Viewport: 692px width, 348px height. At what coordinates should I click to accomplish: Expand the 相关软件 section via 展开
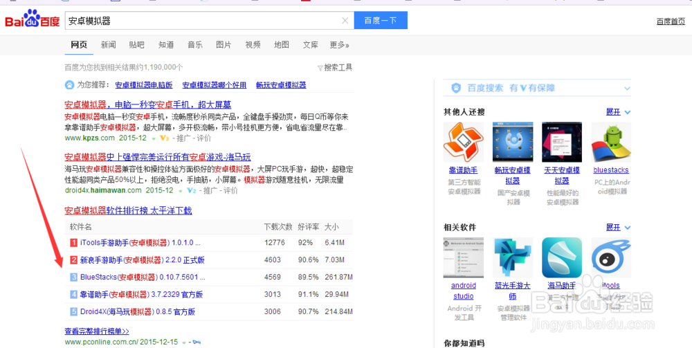[x=618, y=228]
